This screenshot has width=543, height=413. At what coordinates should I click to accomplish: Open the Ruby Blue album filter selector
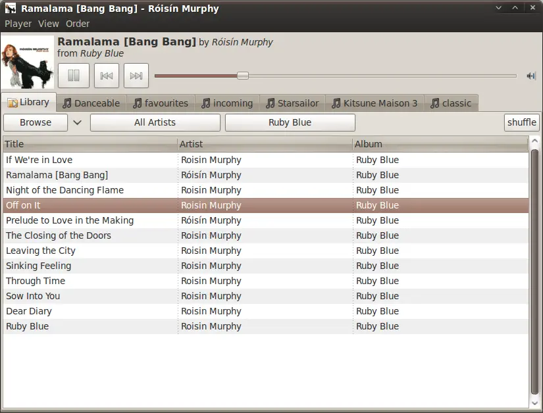pos(290,122)
